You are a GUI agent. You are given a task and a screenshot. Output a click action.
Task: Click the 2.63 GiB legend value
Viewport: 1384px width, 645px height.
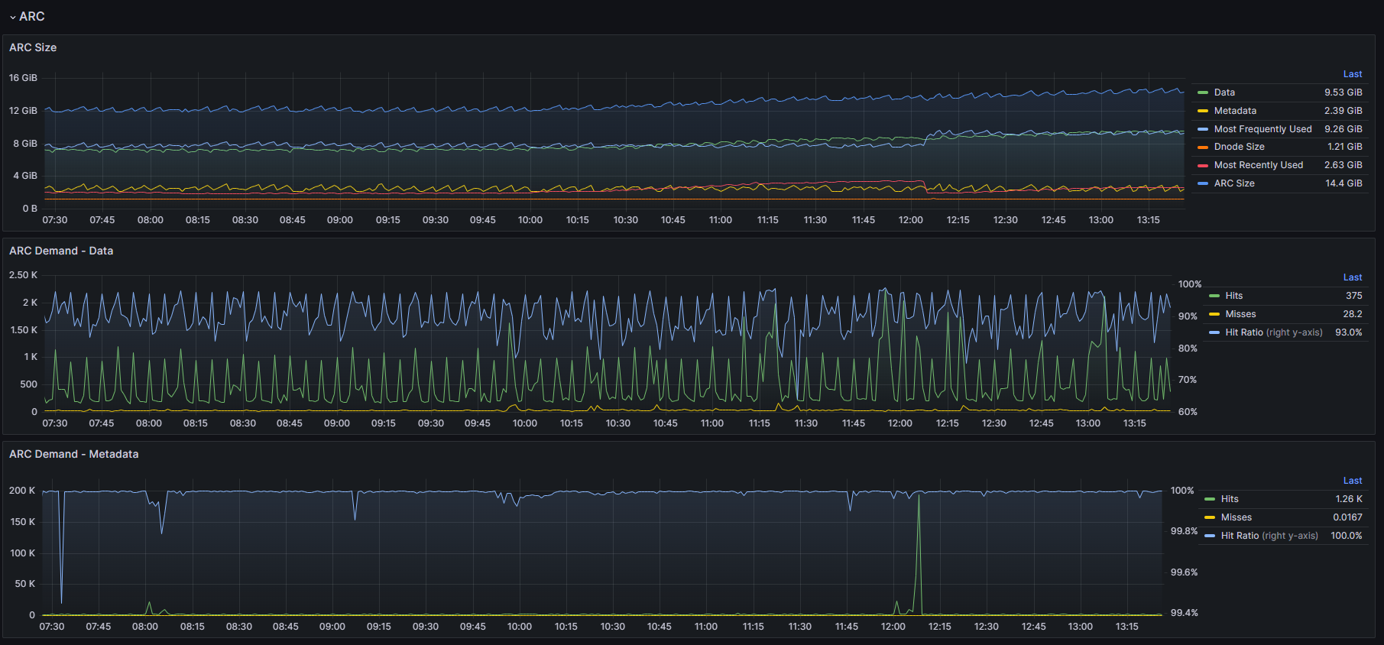click(x=1343, y=165)
